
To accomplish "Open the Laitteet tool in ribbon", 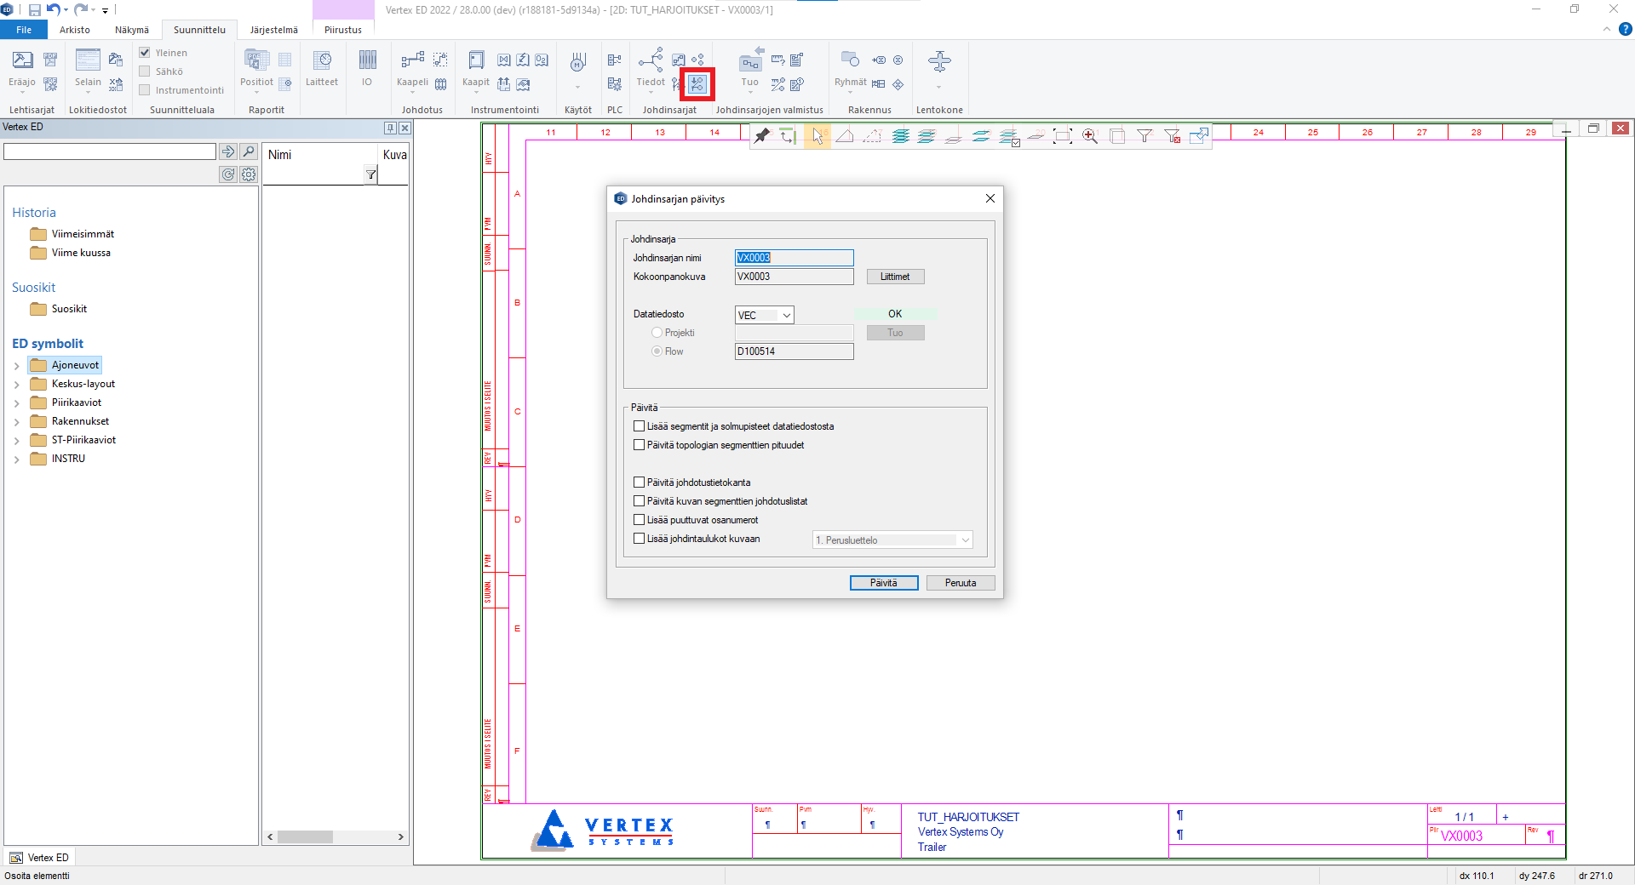I will coord(322,68).
